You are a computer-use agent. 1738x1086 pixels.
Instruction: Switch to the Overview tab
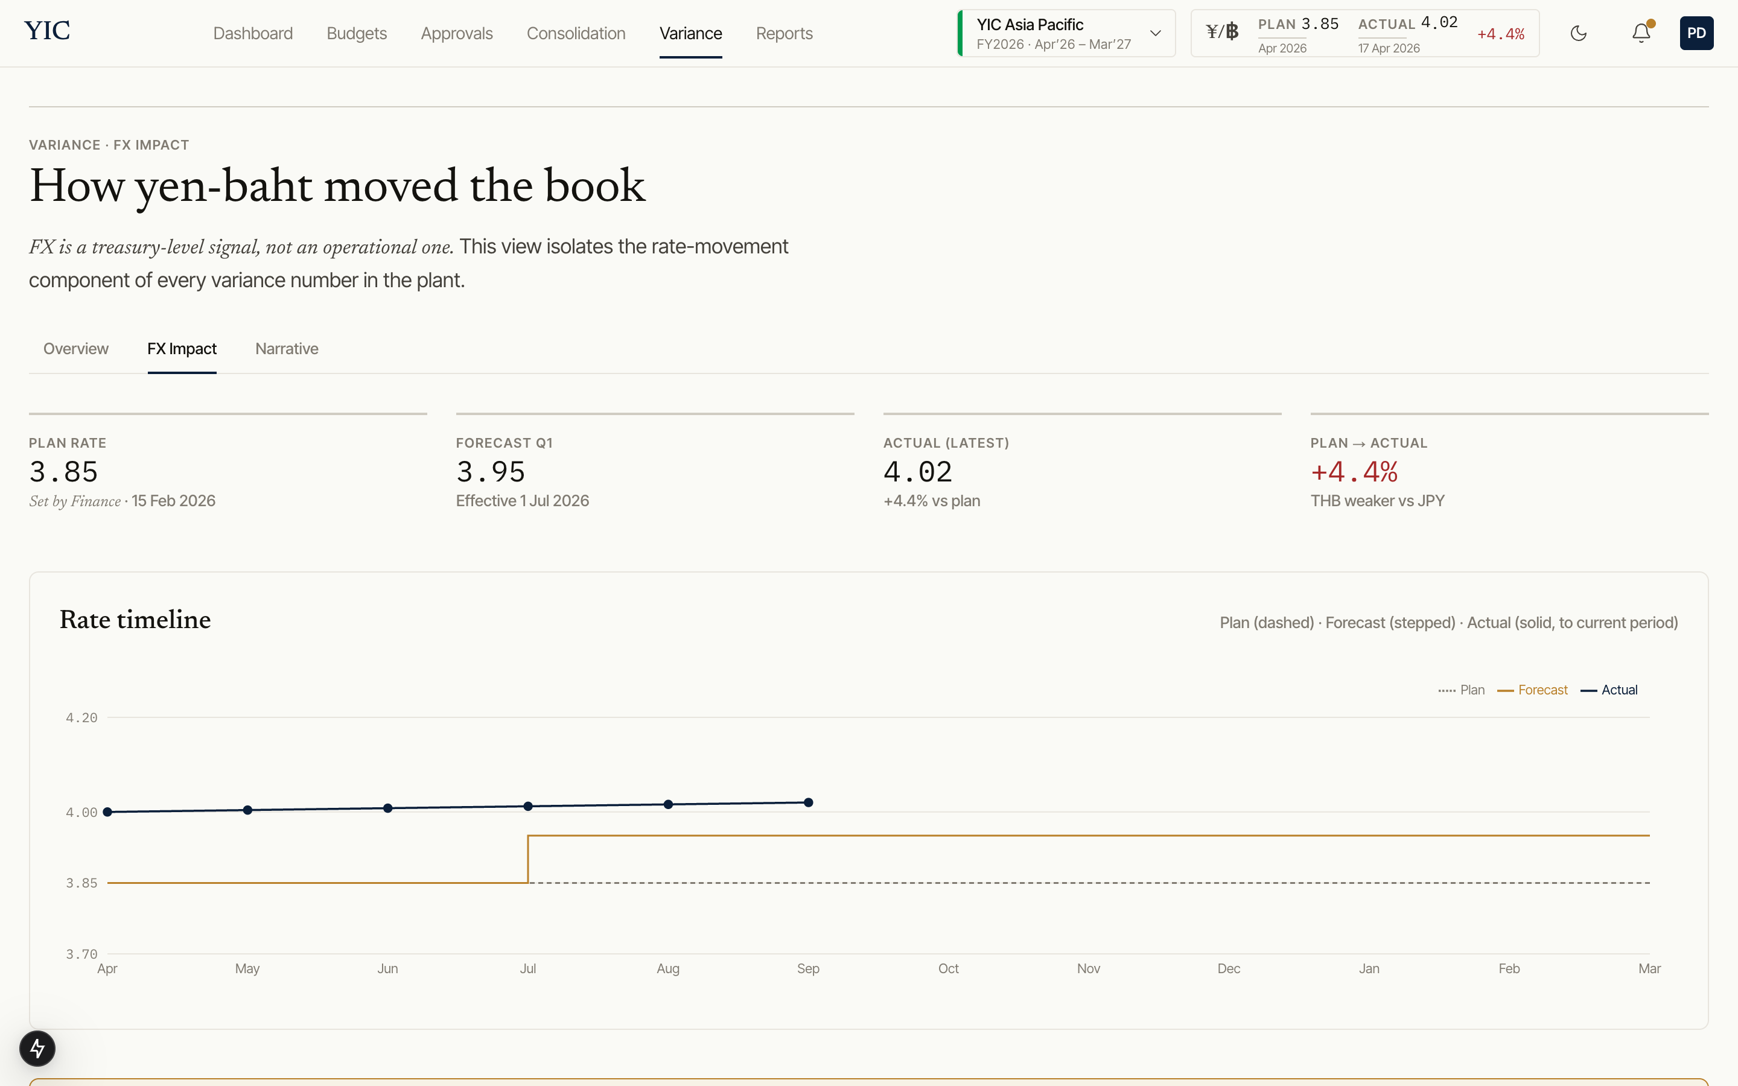pos(75,349)
